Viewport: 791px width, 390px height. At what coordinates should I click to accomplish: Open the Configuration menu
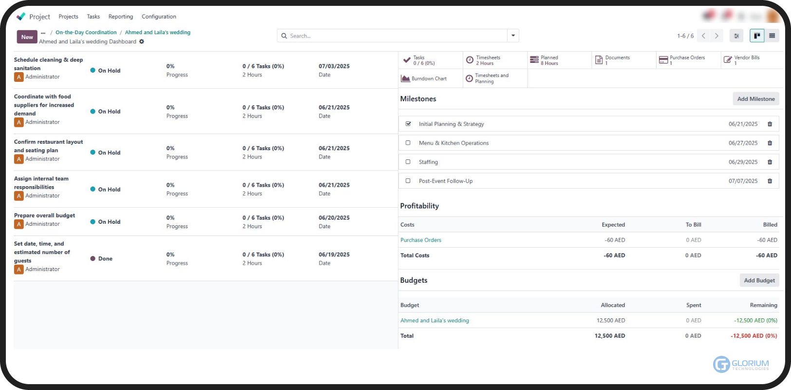pos(159,17)
